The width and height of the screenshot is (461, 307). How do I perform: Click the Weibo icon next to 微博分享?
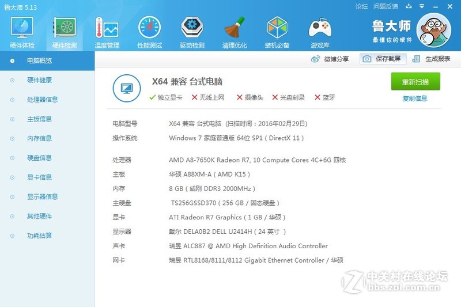click(x=315, y=59)
